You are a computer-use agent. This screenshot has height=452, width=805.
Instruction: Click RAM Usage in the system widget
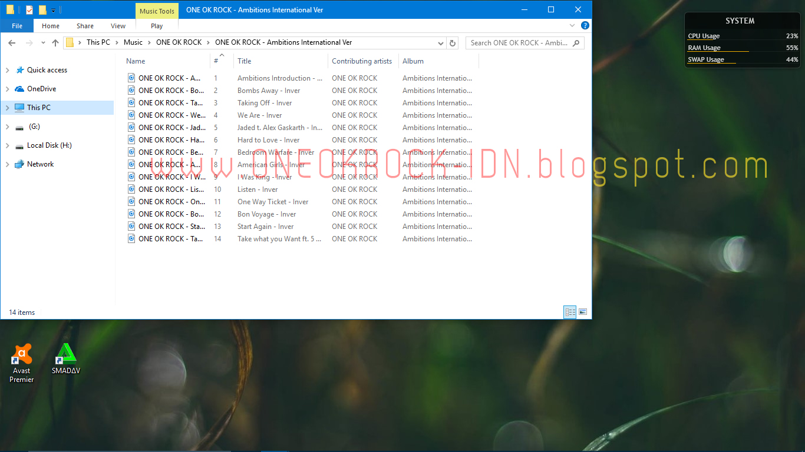click(704, 48)
